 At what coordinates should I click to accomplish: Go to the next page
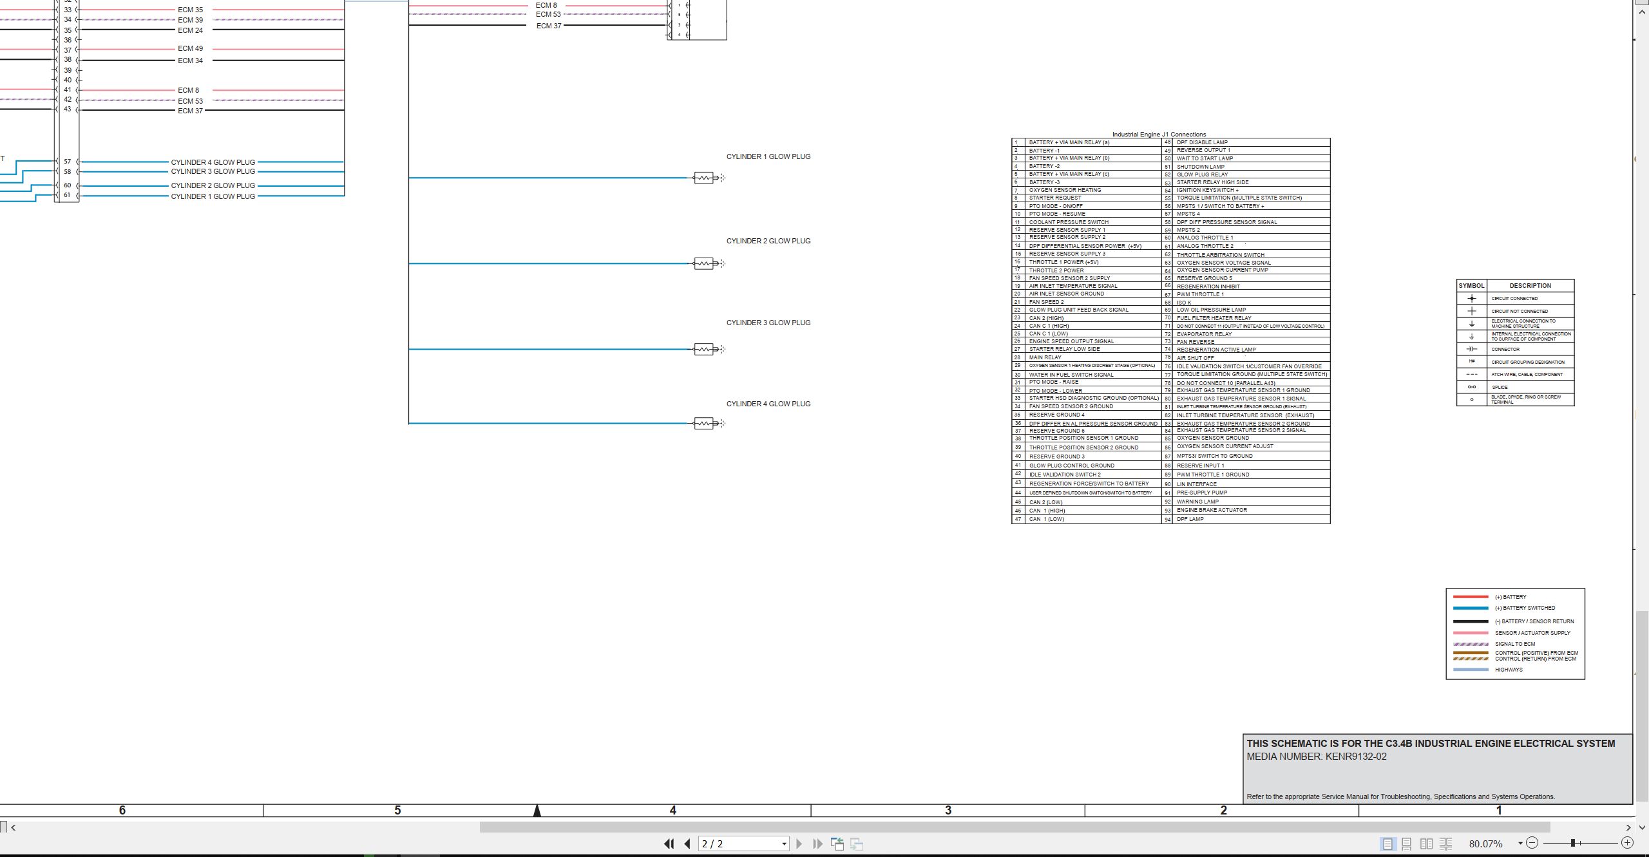coord(799,843)
